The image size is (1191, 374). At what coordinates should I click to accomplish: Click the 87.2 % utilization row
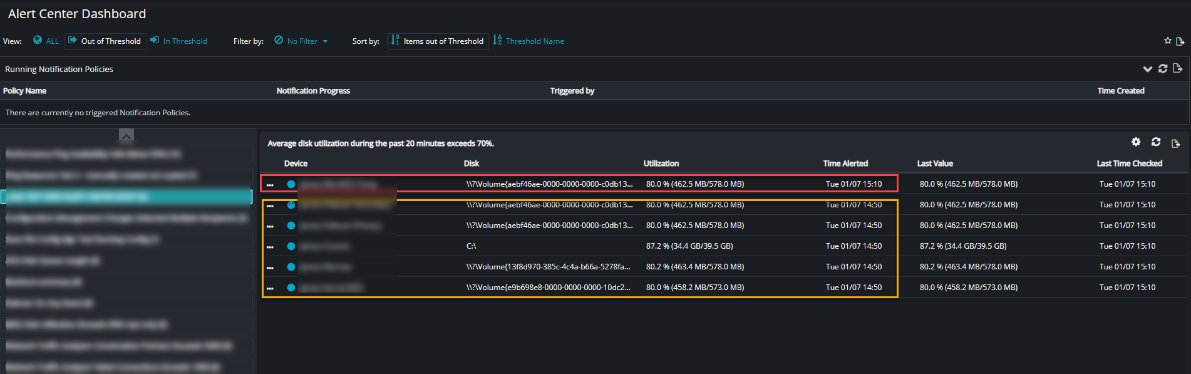724,246
